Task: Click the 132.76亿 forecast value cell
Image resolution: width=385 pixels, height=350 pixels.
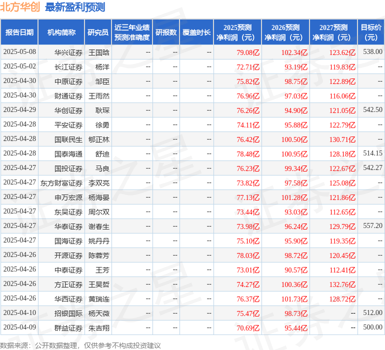Action: (x=342, y=284)
